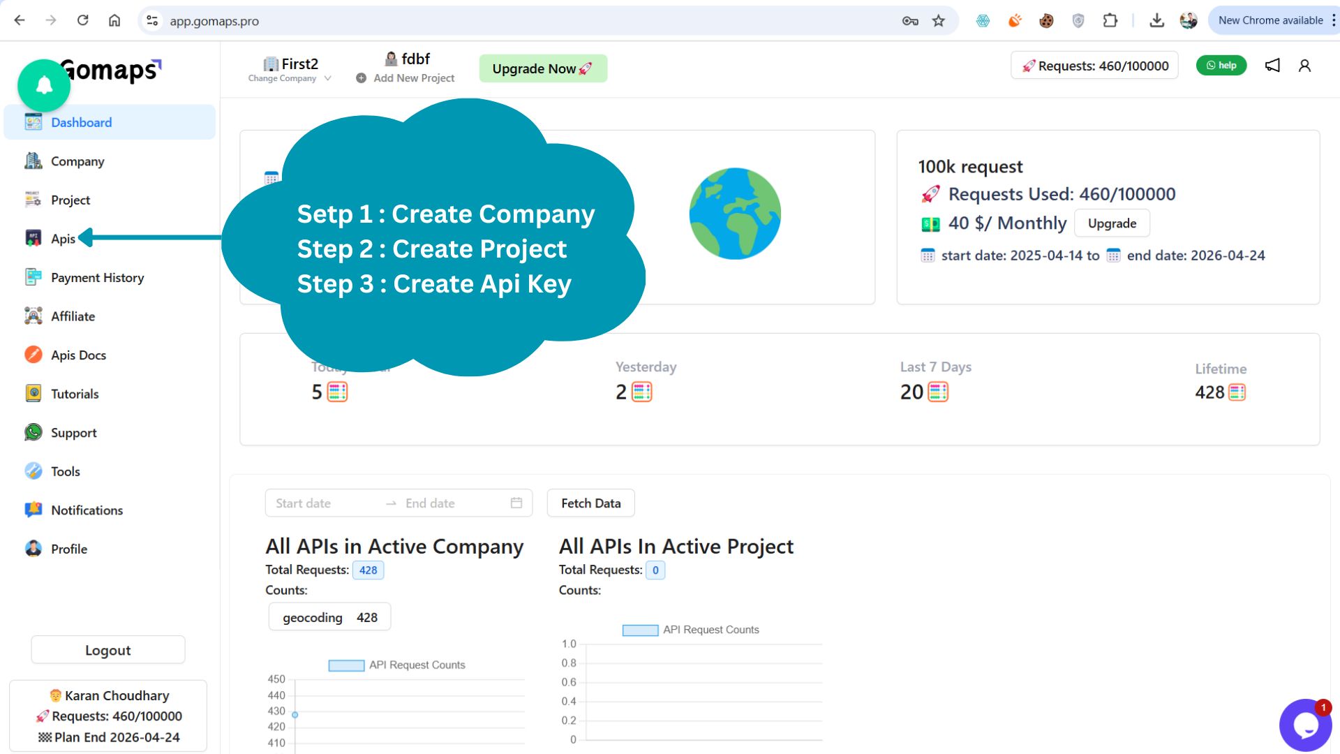The height and width of the screenshot is (754, 1340).
Task: Click the Last 7 Days count icon
Action: pos(938,392)
